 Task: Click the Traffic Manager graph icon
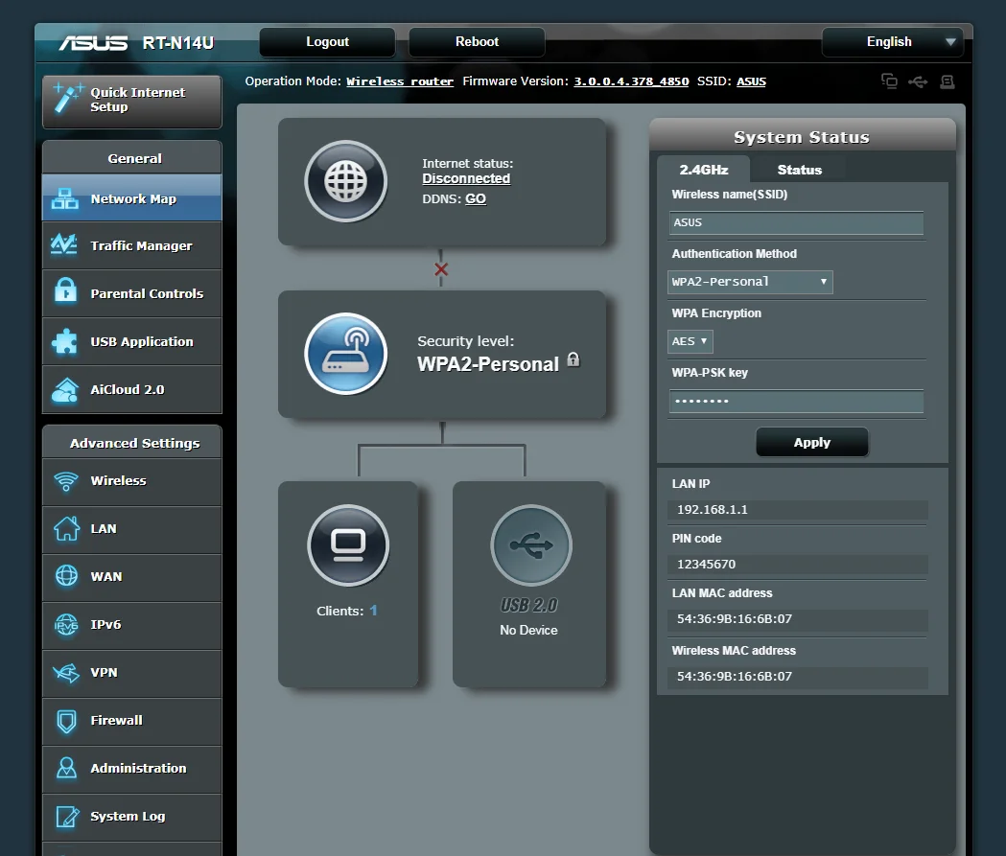(65, 245)
